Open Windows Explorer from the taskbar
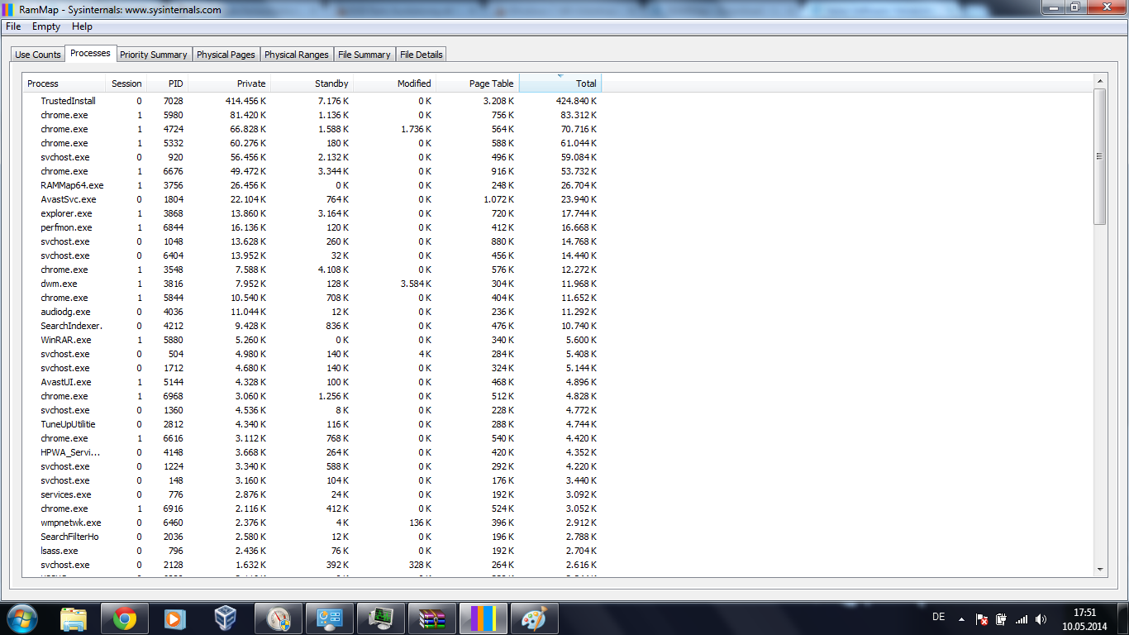This screenshot has height=635, width=1129. 74,618
